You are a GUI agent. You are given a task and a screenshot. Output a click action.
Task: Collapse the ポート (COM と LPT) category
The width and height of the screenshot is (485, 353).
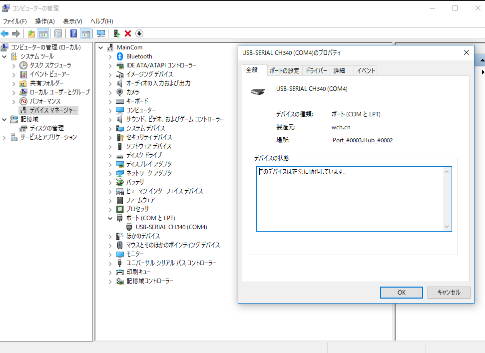click(x=110, y=218)
